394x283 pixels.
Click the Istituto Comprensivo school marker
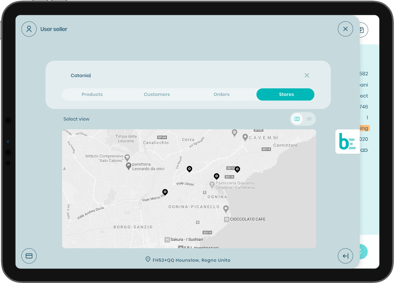127,159
